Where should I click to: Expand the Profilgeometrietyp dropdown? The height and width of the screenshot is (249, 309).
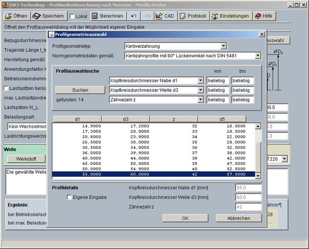[224, 46]
